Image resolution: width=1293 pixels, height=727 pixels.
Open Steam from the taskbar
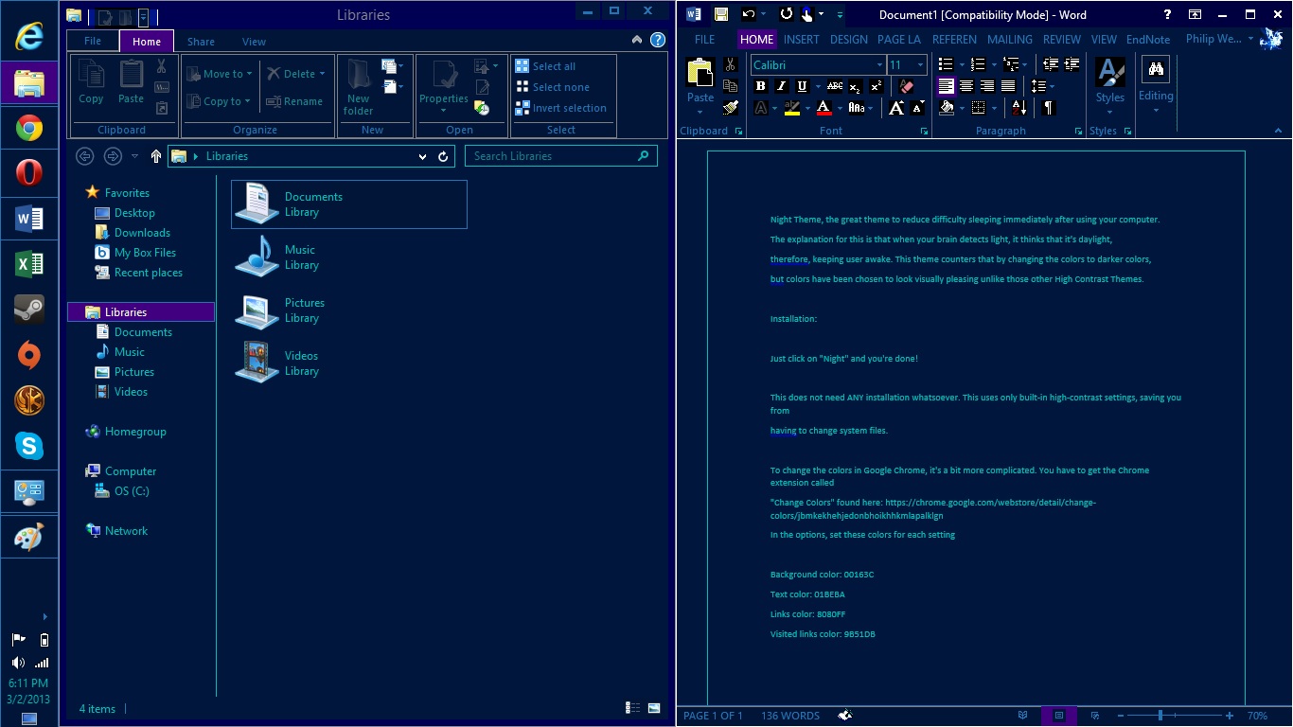click(x=28, y=309)
